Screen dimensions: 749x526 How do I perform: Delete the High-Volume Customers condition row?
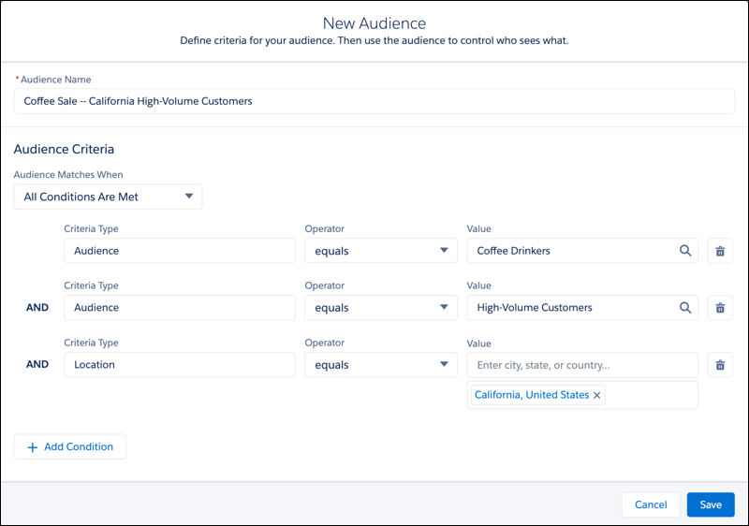[720, 307]
